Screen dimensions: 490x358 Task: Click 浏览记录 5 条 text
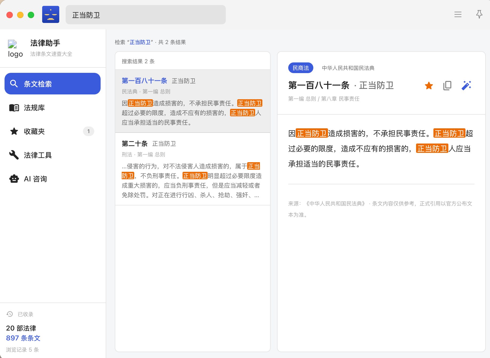click(x=22, y=350)
